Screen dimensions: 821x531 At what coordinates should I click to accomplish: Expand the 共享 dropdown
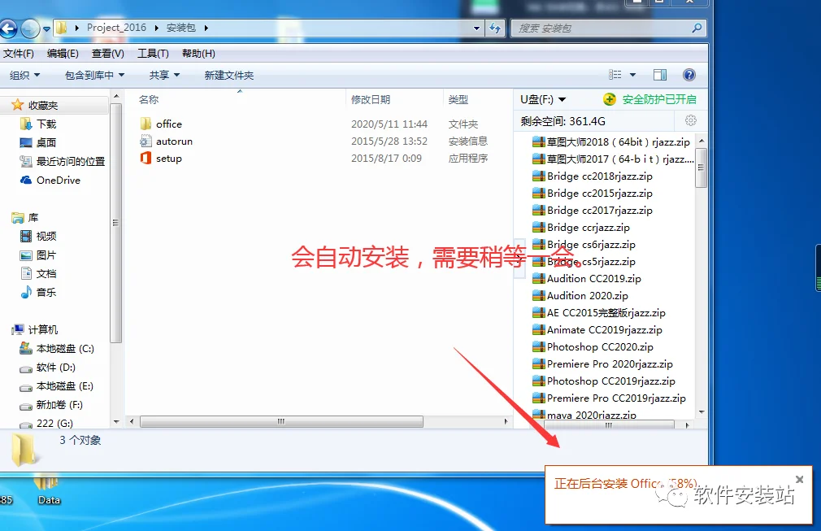[x=164, y=75]
